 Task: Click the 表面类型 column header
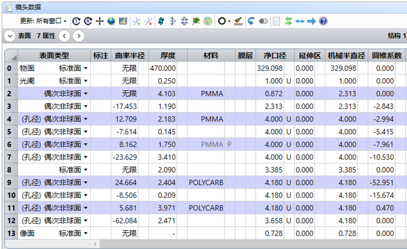[54, 55]
